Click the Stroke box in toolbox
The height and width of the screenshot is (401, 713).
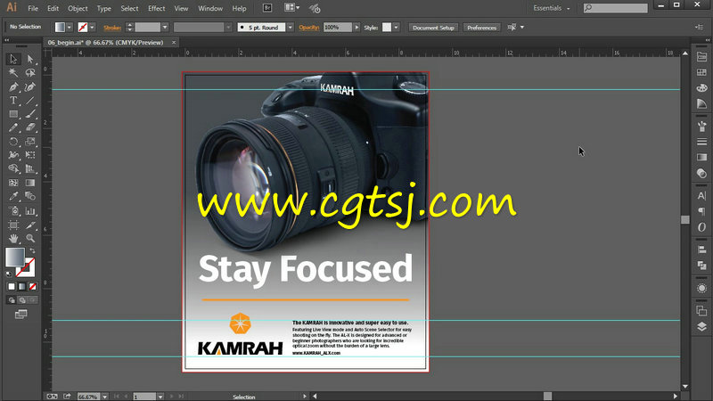pos(27,268)
